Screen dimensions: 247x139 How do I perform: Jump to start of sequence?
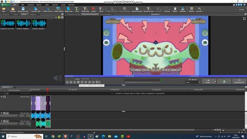67,82
